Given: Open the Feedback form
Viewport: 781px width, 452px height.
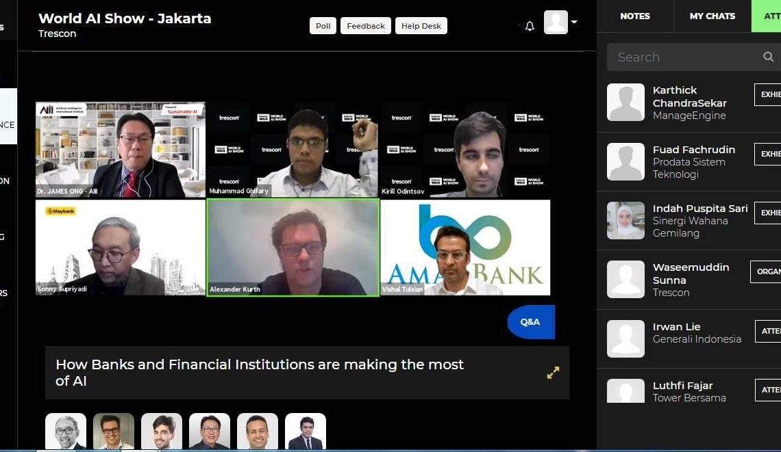Looking at the screenshot, I should pos(366,26).
